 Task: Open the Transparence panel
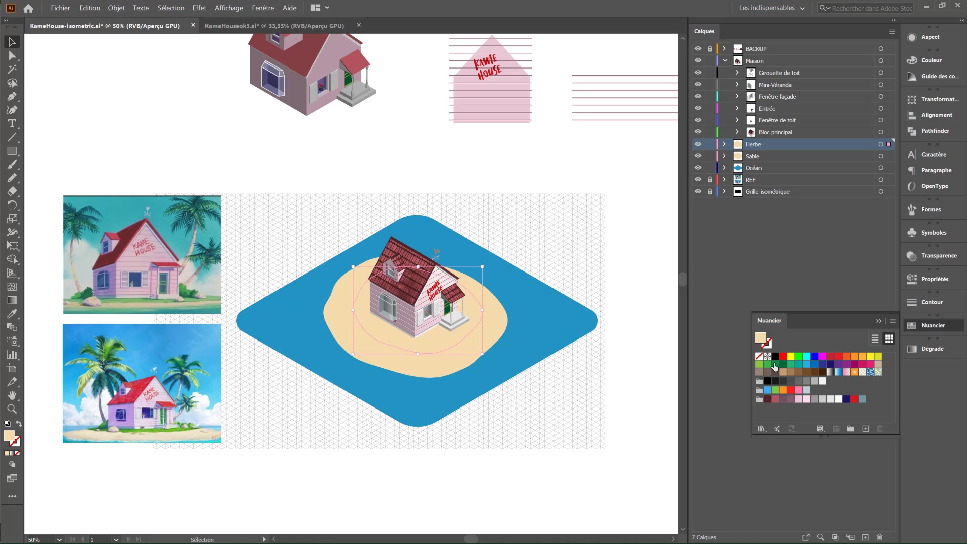pyautogui.click(x=932, y=256)
